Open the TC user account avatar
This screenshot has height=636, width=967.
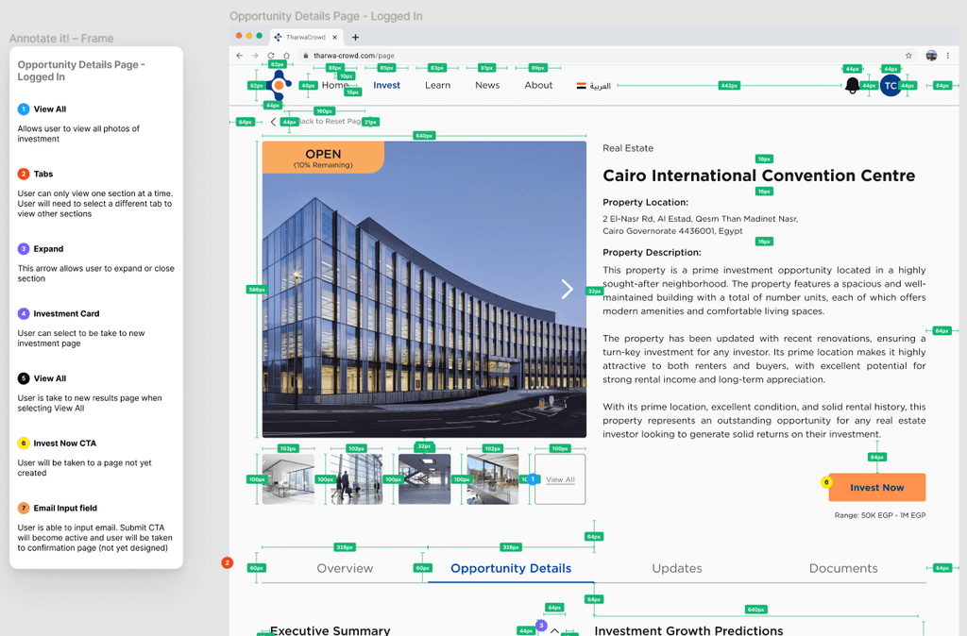click(891, 86)
